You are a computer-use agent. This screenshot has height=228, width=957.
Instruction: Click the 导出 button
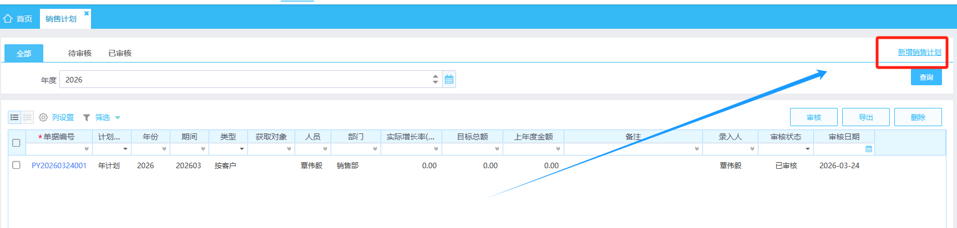pos(866,117)
